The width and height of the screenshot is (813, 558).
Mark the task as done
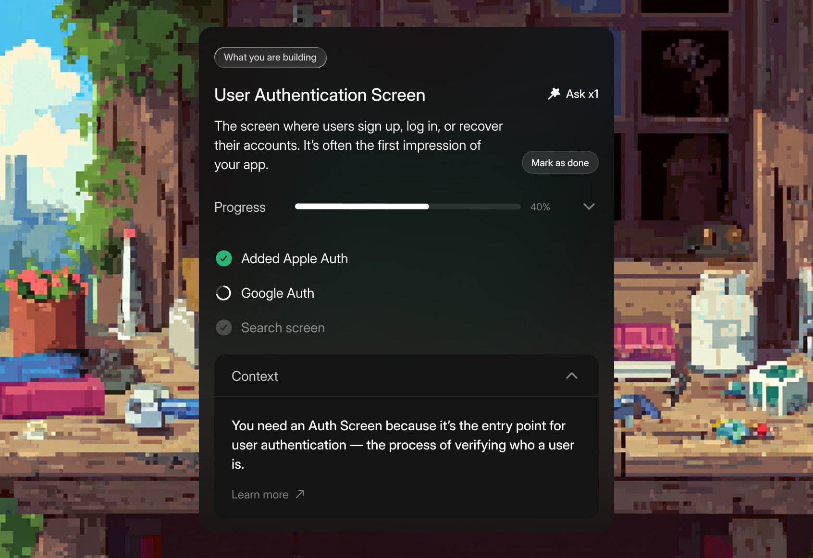pyautogui.click(x=560, y=163)
